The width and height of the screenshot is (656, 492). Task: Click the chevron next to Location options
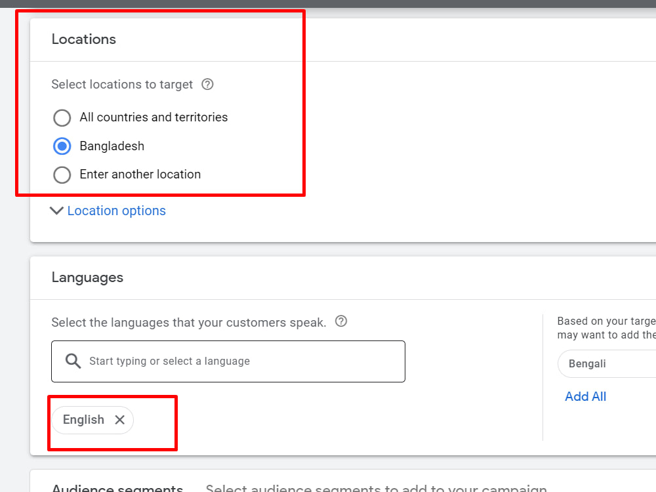click(x=56, y=211)
